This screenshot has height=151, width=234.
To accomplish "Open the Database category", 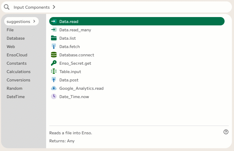I will (x=16, y=38).
